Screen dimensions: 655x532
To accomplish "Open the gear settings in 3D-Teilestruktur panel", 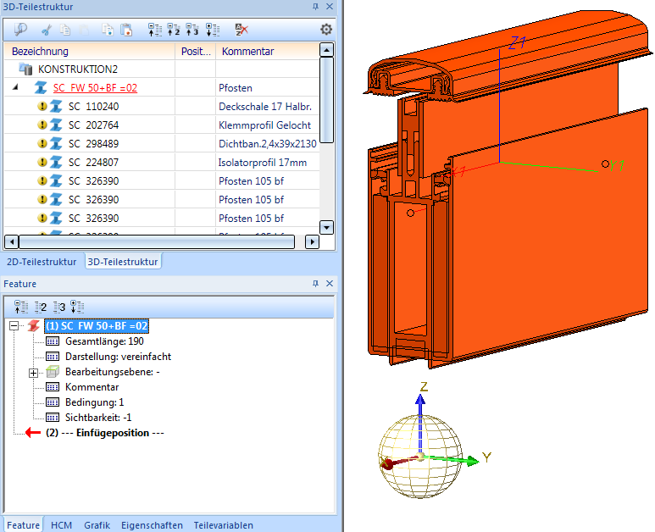I will 326,29.
